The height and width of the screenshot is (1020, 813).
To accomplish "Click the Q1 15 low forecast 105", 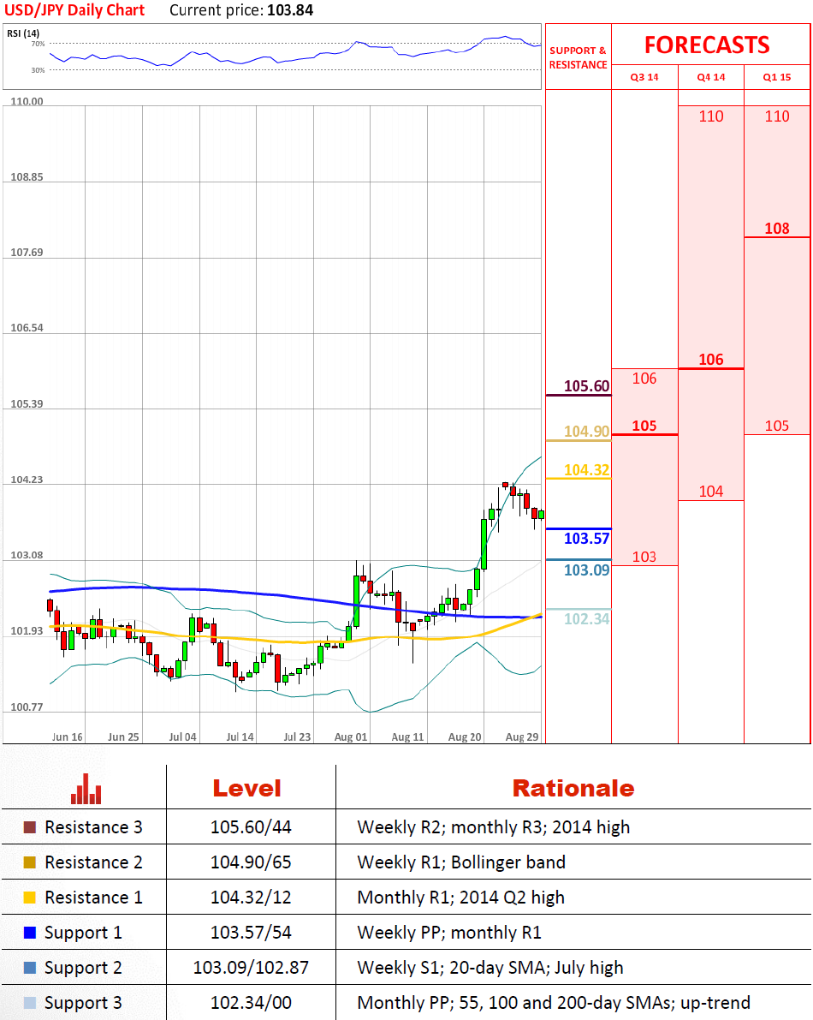I will pos(776,426).
